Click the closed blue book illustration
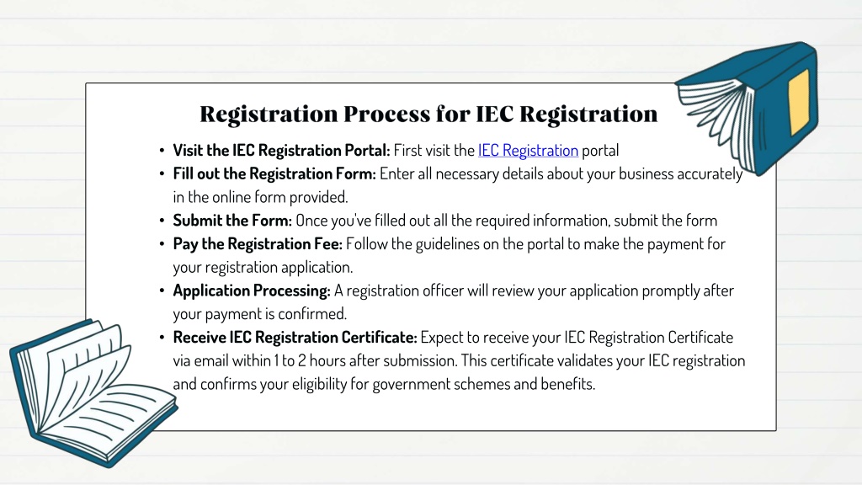Viewport: 862px width, 485px height. click(x=748, y=109)
